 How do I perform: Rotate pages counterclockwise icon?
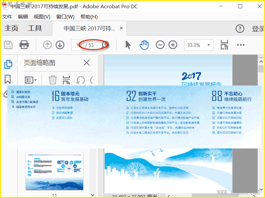click(x=80, y=80)
